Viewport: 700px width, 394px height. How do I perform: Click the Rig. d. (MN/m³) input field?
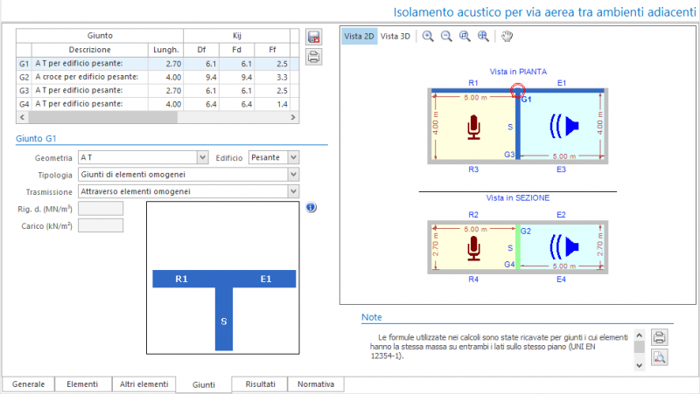click(101, 208)
